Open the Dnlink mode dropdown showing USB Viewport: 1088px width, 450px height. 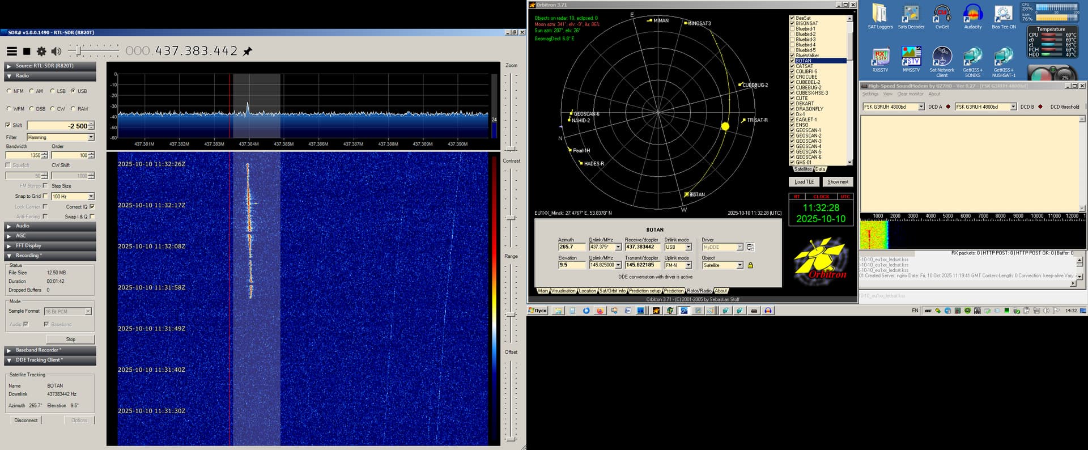click(688, 247)
